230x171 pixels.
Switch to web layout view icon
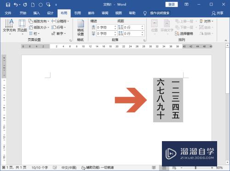[174, 168]
